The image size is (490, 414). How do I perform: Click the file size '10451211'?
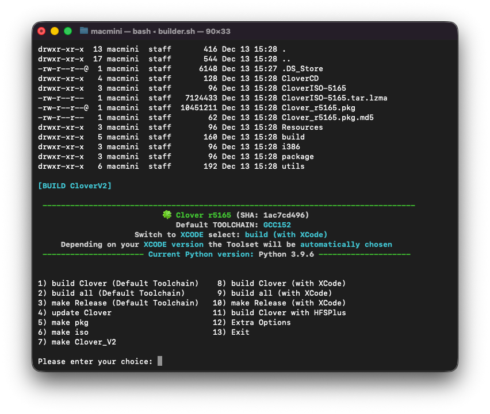199,107
